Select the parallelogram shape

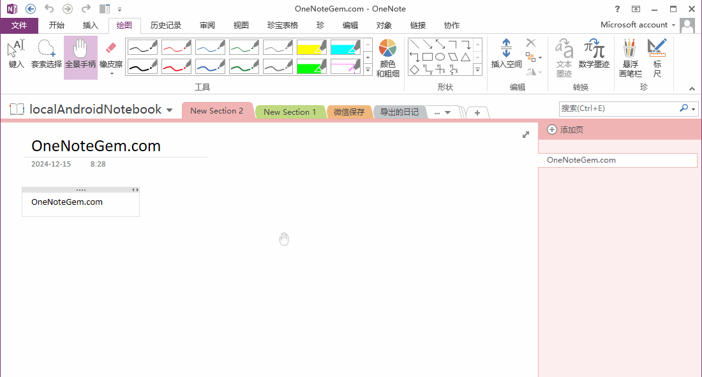[453, 57]
